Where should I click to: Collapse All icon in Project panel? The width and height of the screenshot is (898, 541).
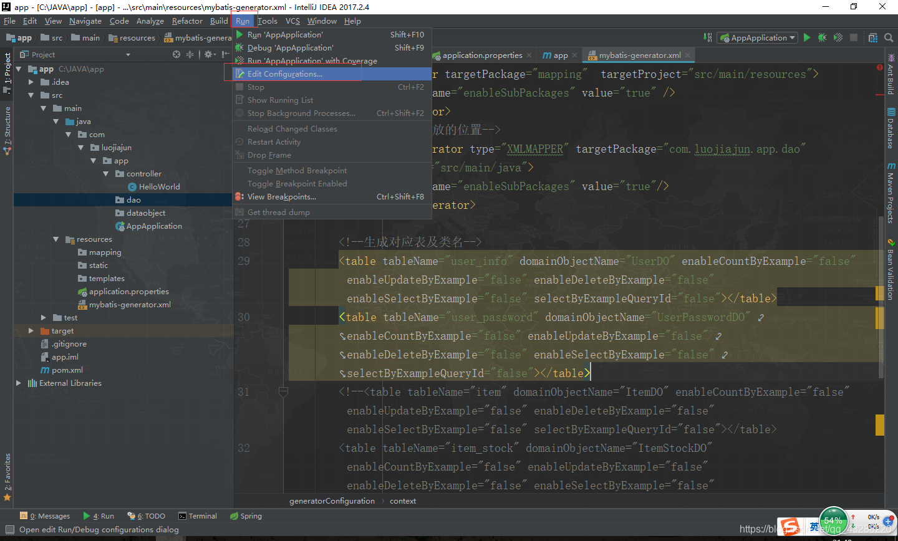[x=190, y=54]
